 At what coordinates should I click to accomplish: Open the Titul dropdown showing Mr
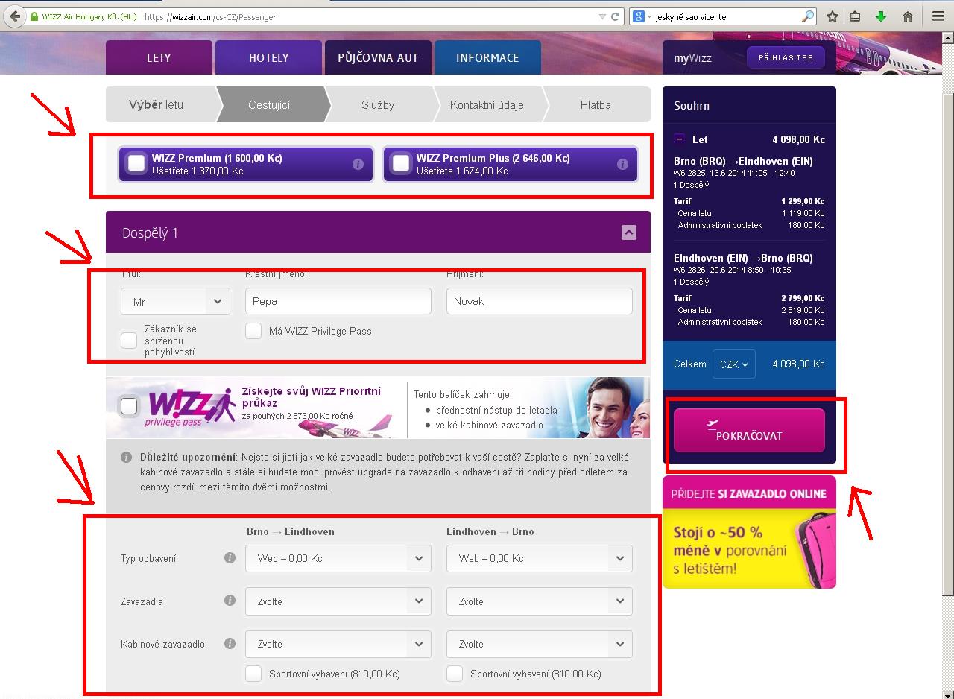click(x=174, y=301)
